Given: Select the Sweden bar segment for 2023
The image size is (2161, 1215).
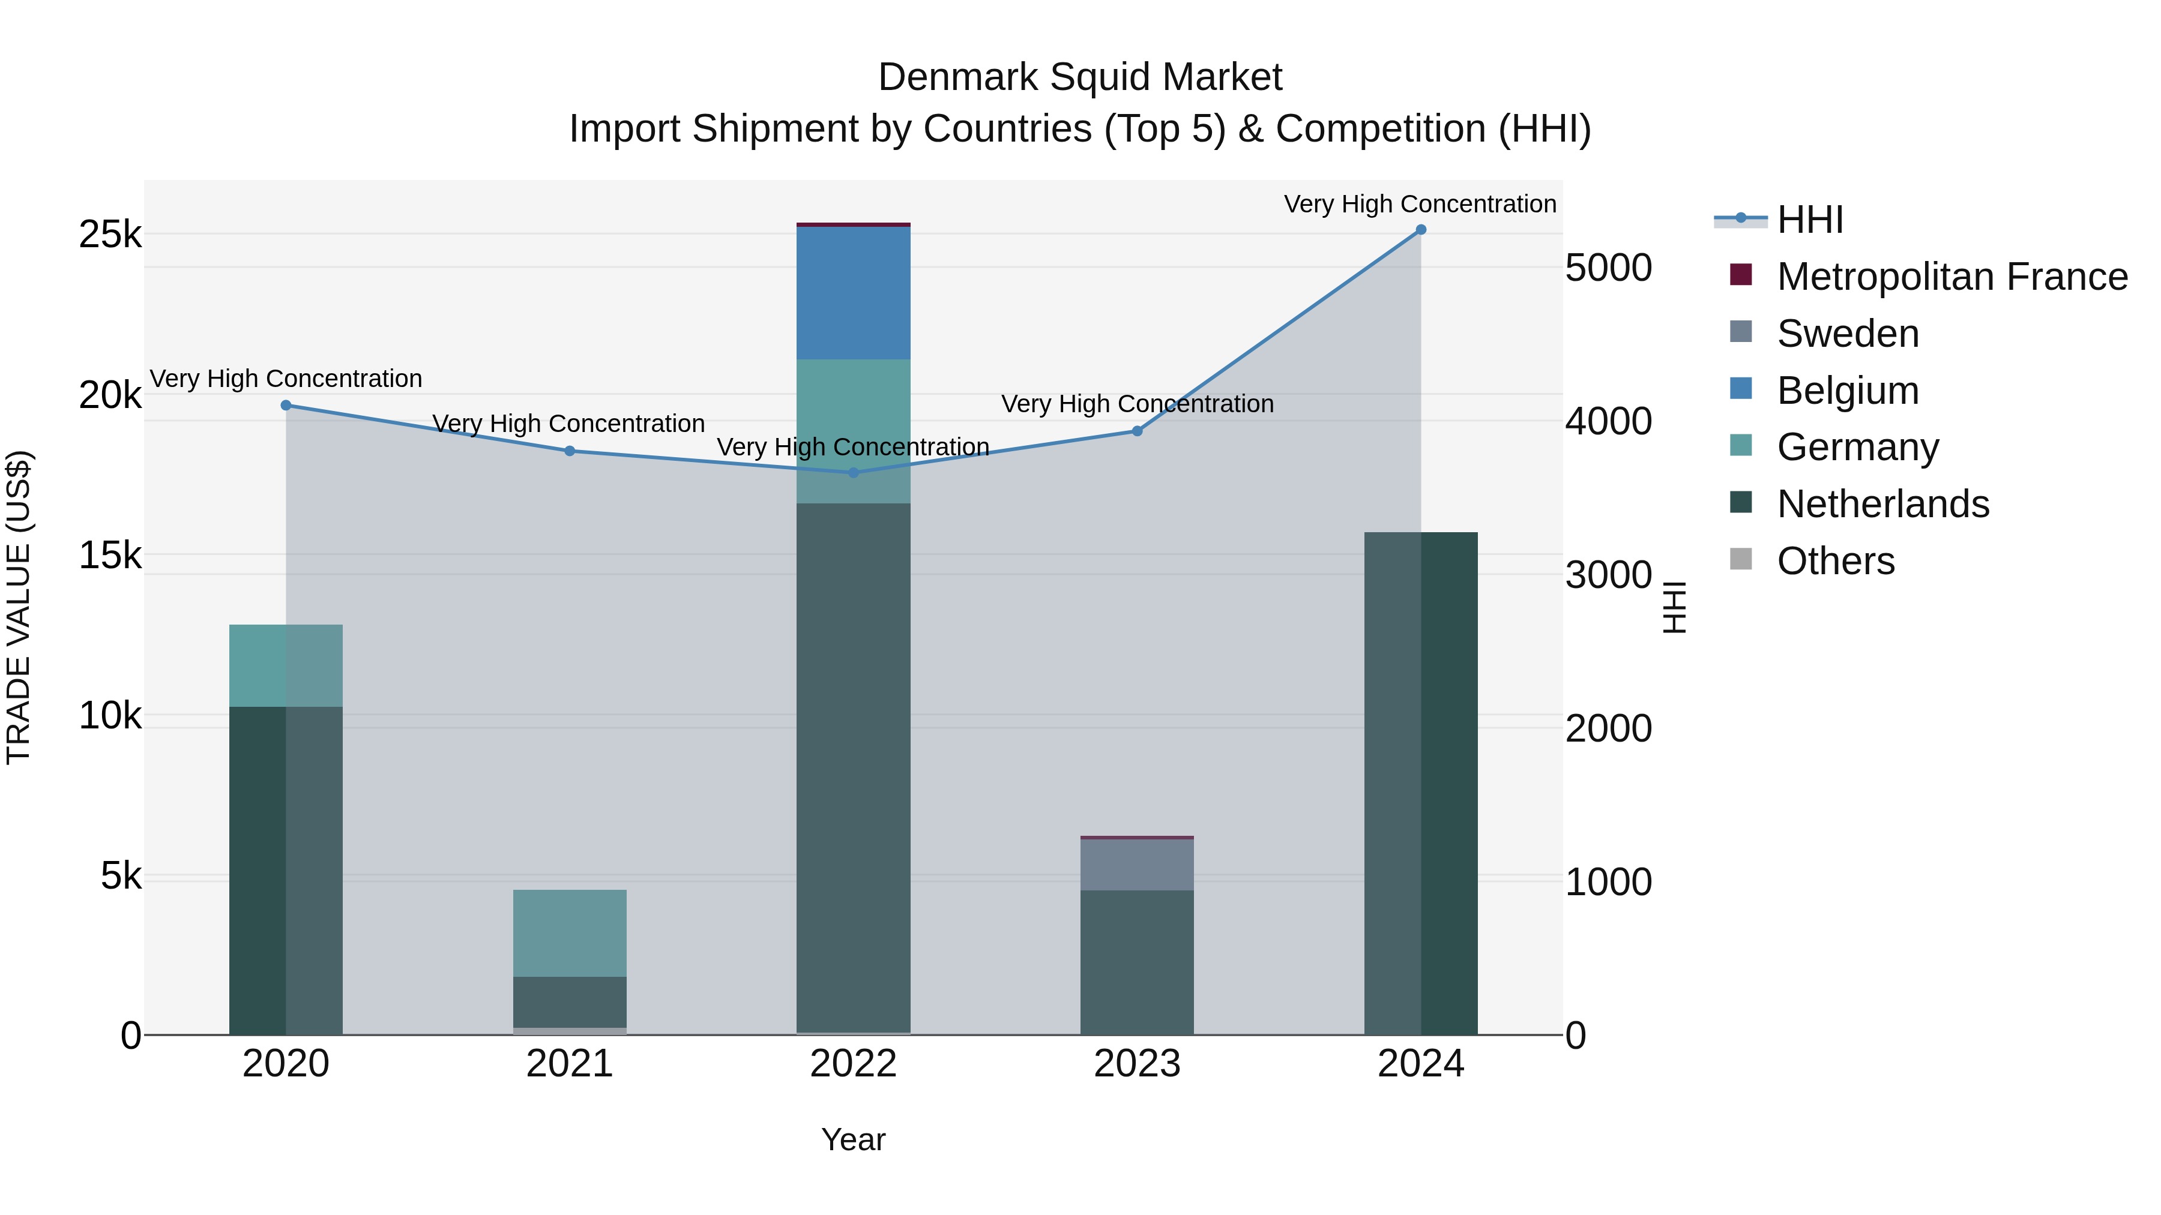Looking at the screenshot, I should 1138,865.
